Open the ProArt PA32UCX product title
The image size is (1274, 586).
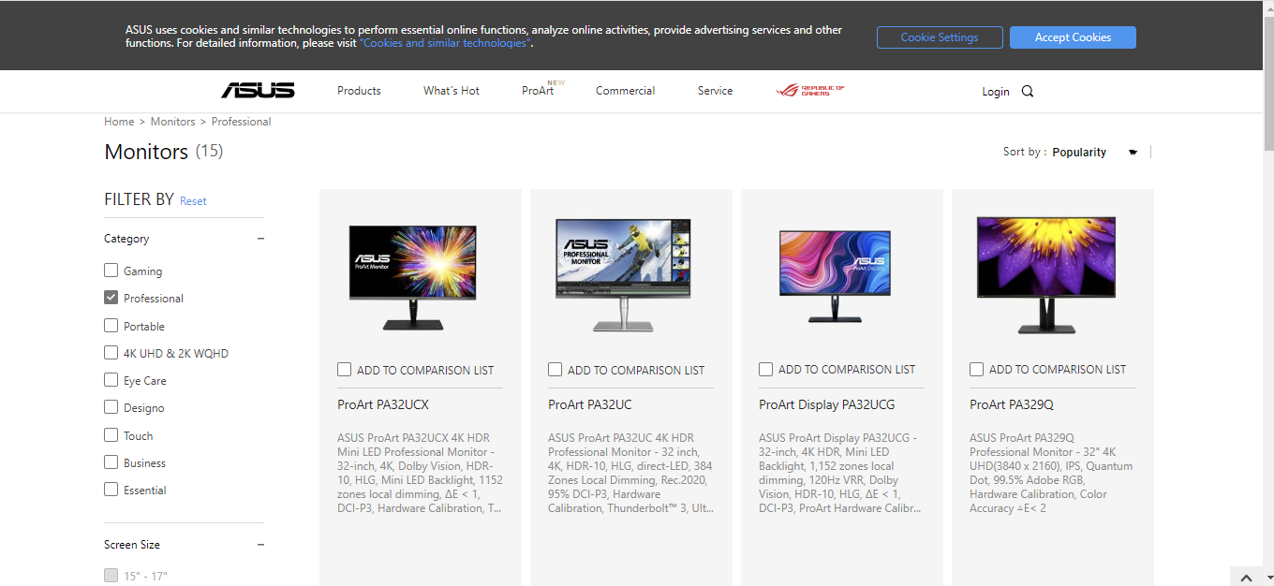[383, 404]
